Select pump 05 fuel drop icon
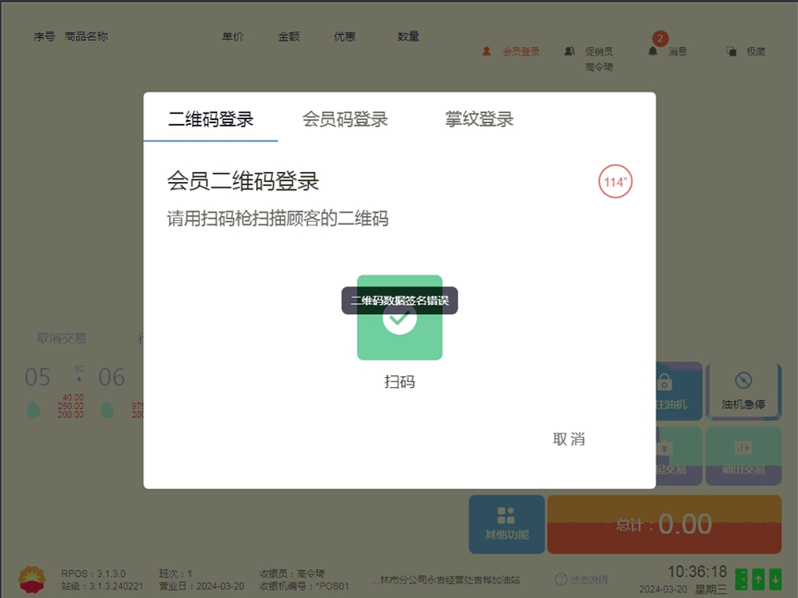798x598 pixels. [33, 409]
